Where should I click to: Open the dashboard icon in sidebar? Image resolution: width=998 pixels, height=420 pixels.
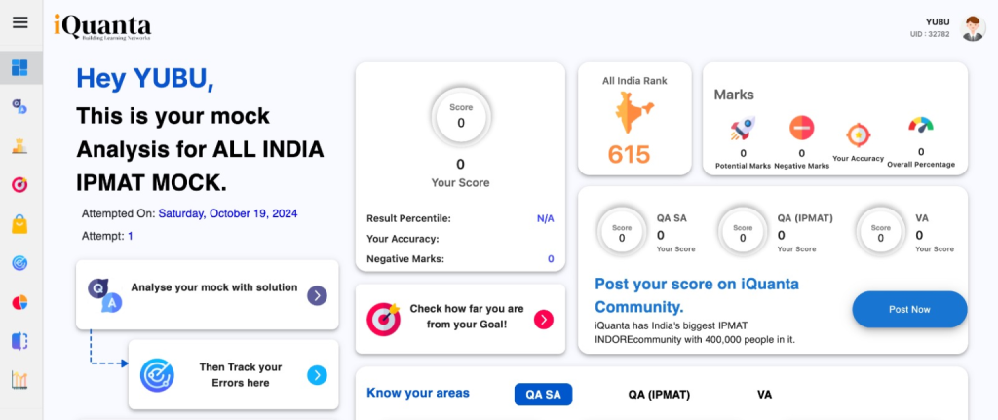19,68
